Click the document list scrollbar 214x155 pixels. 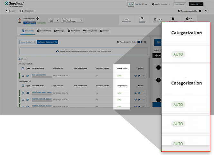[149, 68]
